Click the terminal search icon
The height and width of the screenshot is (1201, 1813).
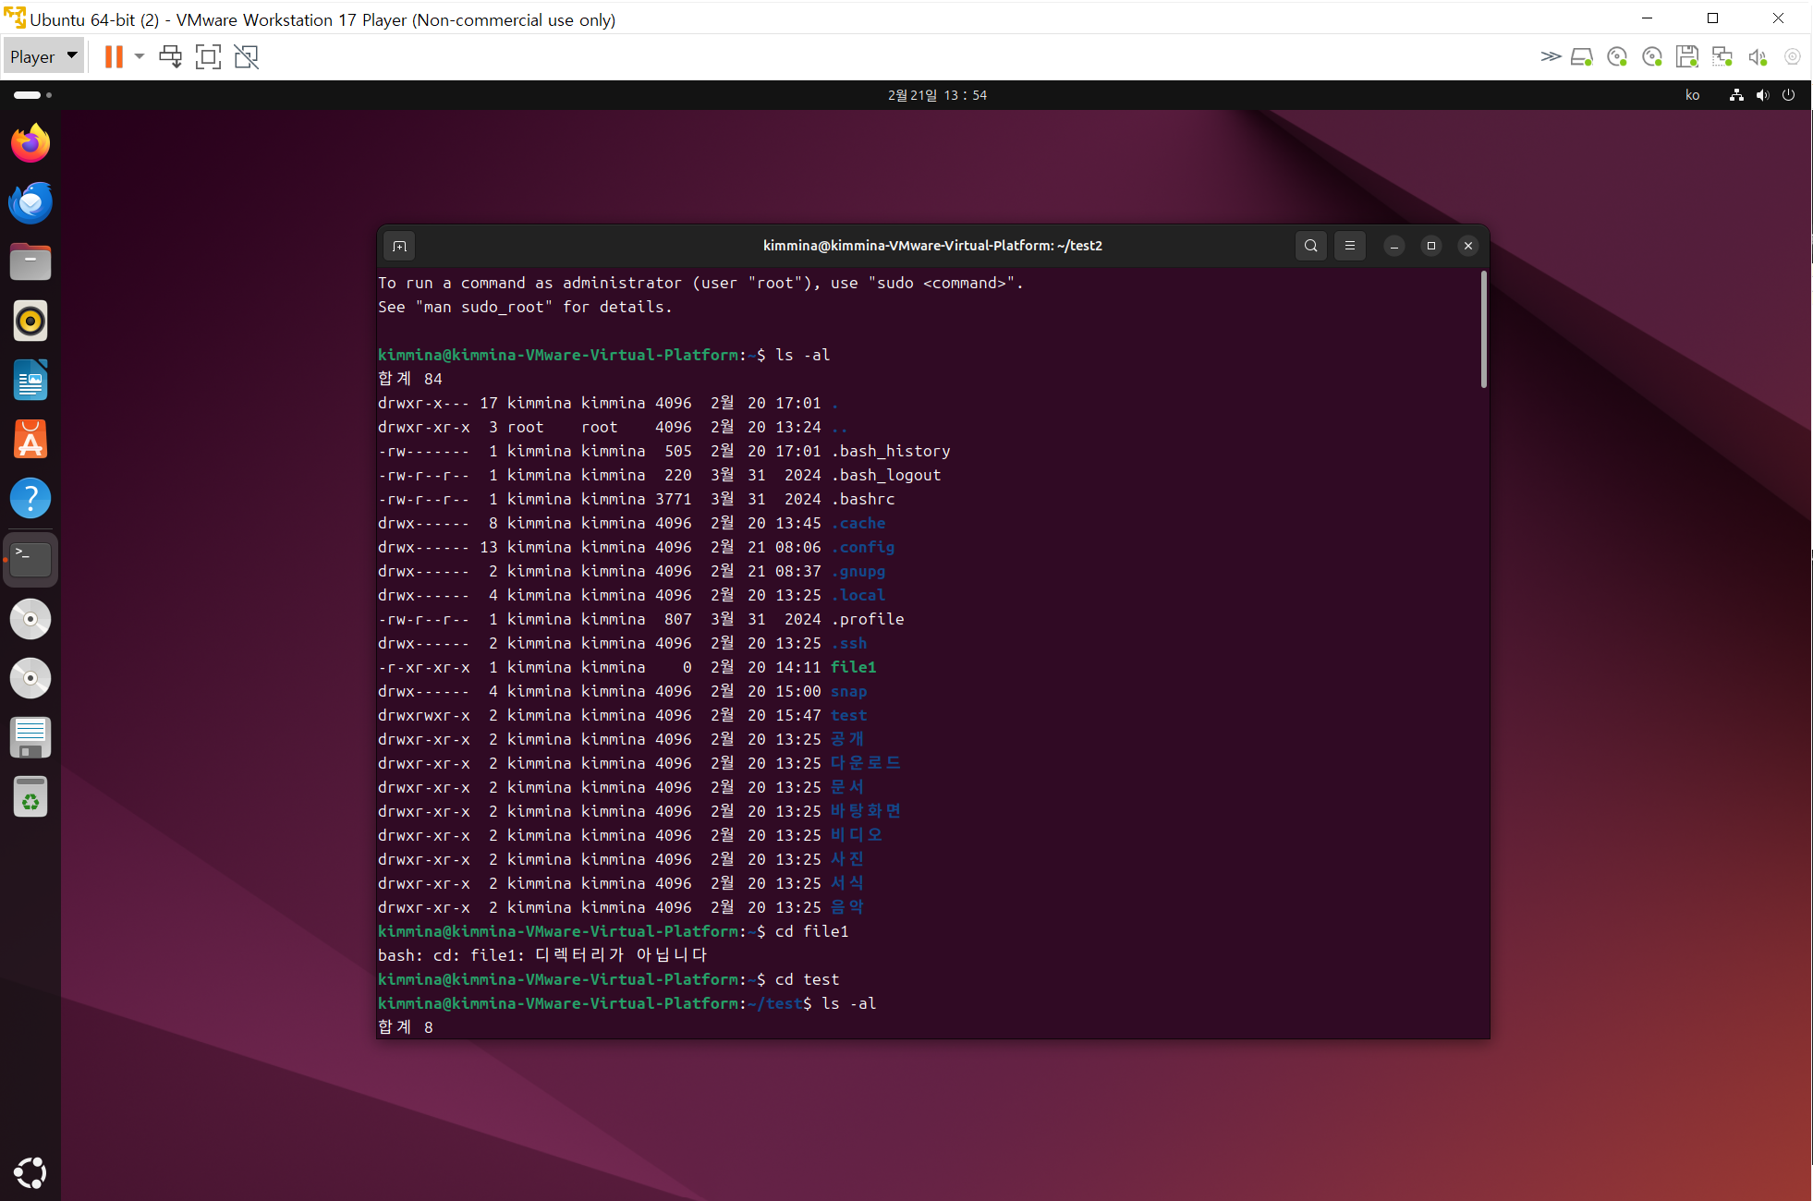point(1310,246)
